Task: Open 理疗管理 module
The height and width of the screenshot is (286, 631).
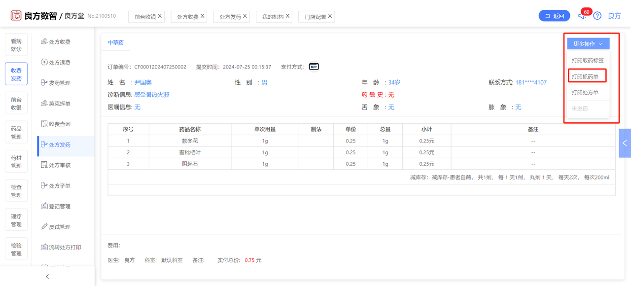Action: 16,220
